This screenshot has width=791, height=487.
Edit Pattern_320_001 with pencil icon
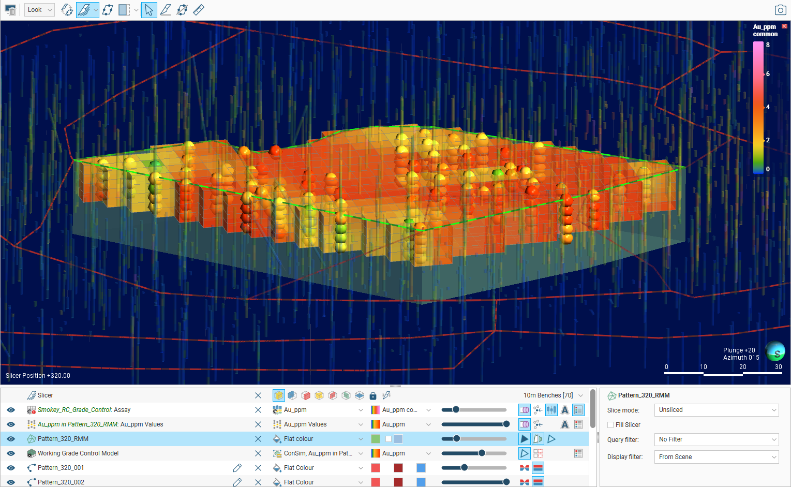[237, 468]
